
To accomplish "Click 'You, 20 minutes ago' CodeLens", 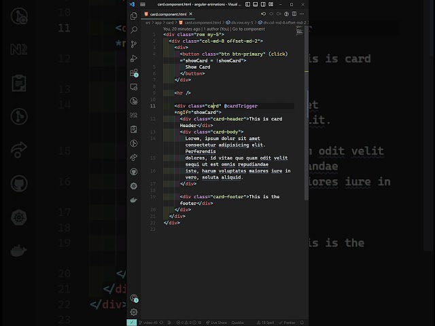I will click(181, 29).
